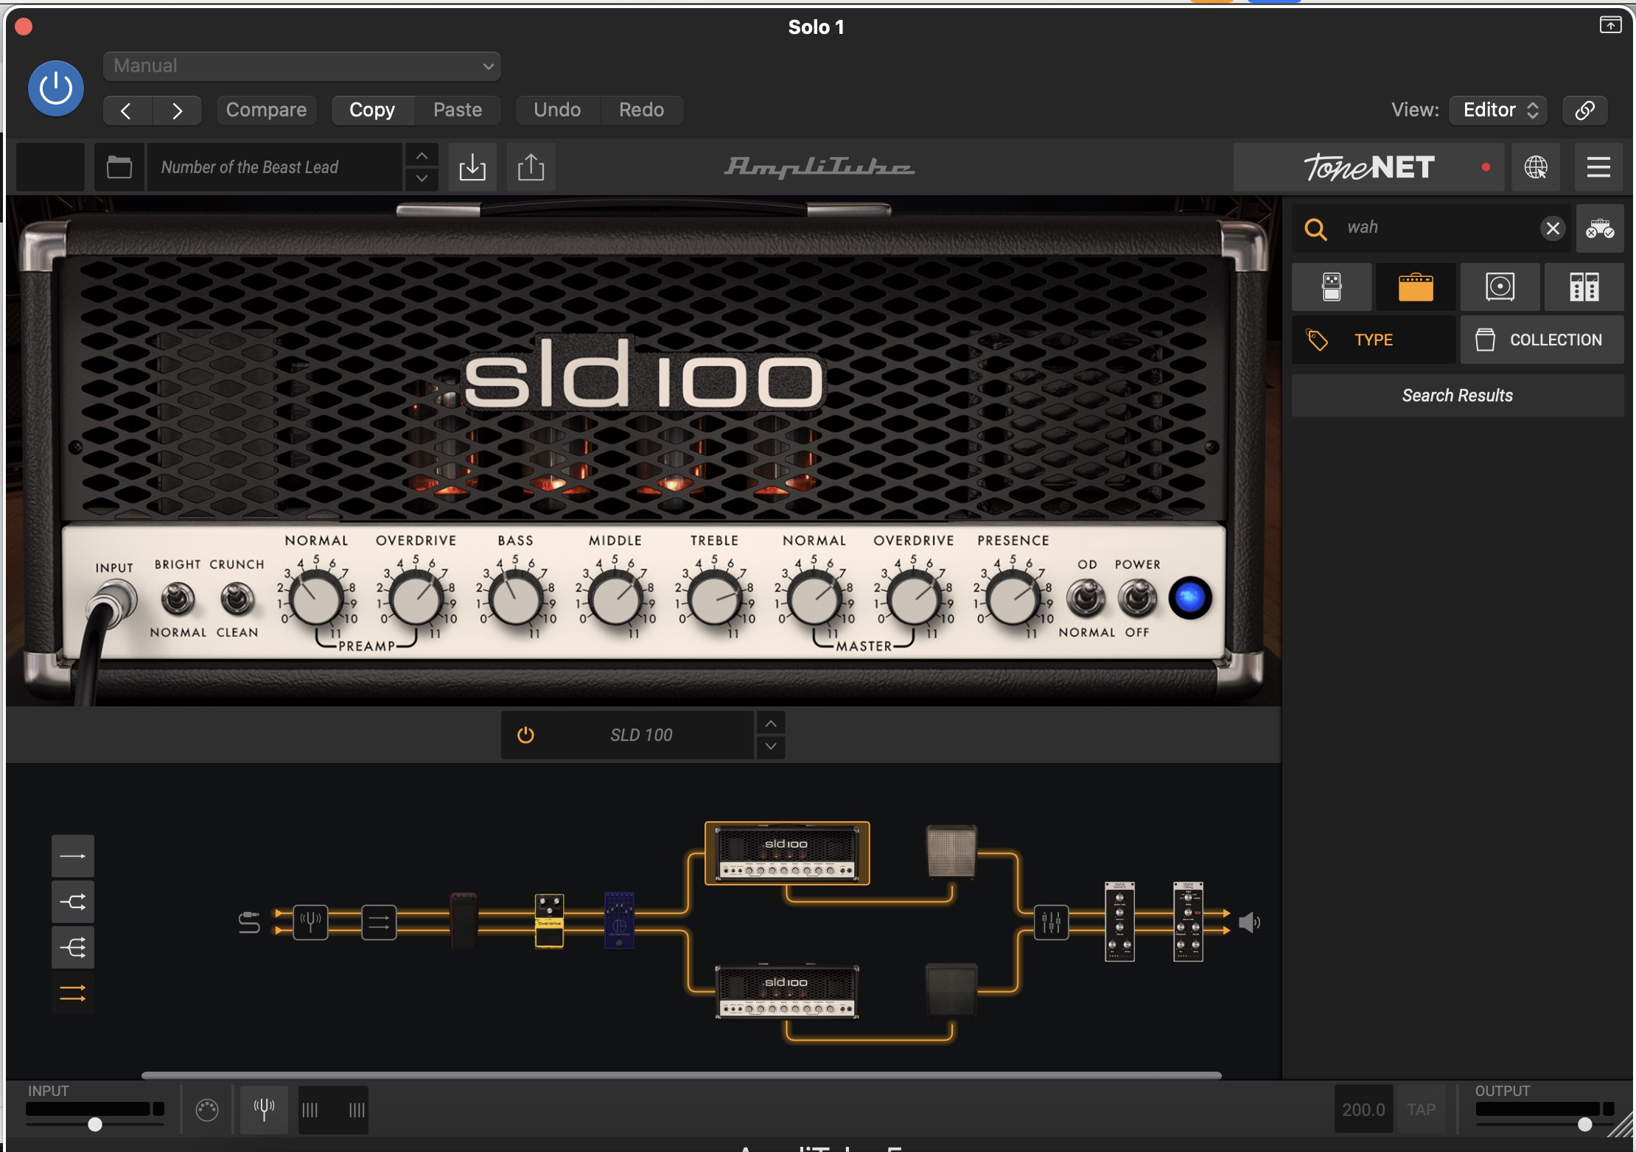Viewport: 1636px width, 1152px height.
Task: Open the View Editor dropdown
Action: coord(1497,110)
